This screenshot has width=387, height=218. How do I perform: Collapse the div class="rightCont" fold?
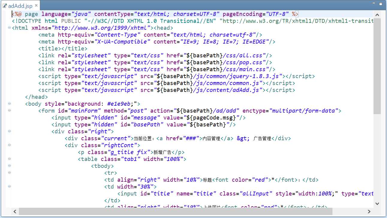click(9, 145)
